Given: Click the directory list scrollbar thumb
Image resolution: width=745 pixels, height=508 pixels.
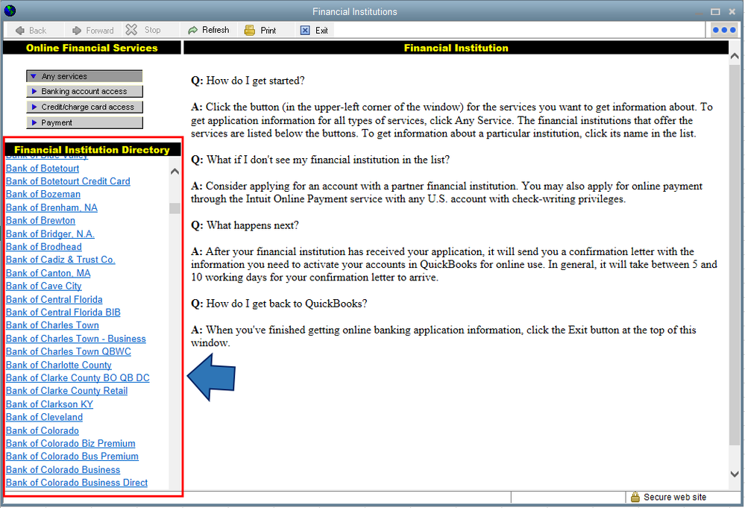Looking at the screenshot, I should pos(175,209).
